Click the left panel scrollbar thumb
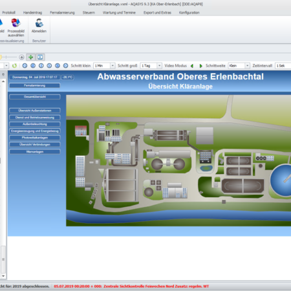 click(x=3, y=259)
